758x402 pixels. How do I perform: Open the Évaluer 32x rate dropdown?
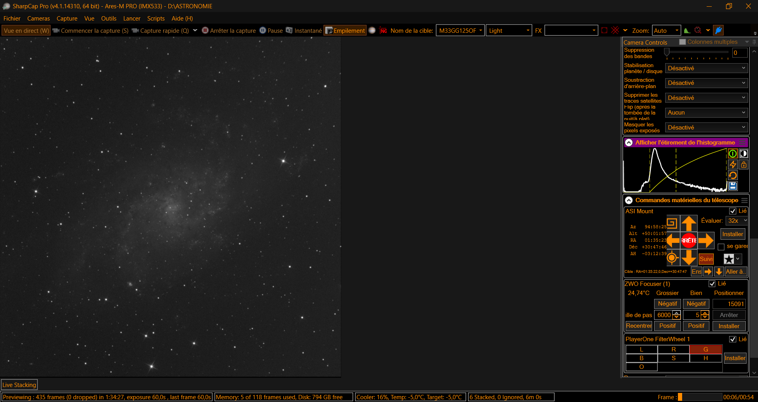pos(737,221)
